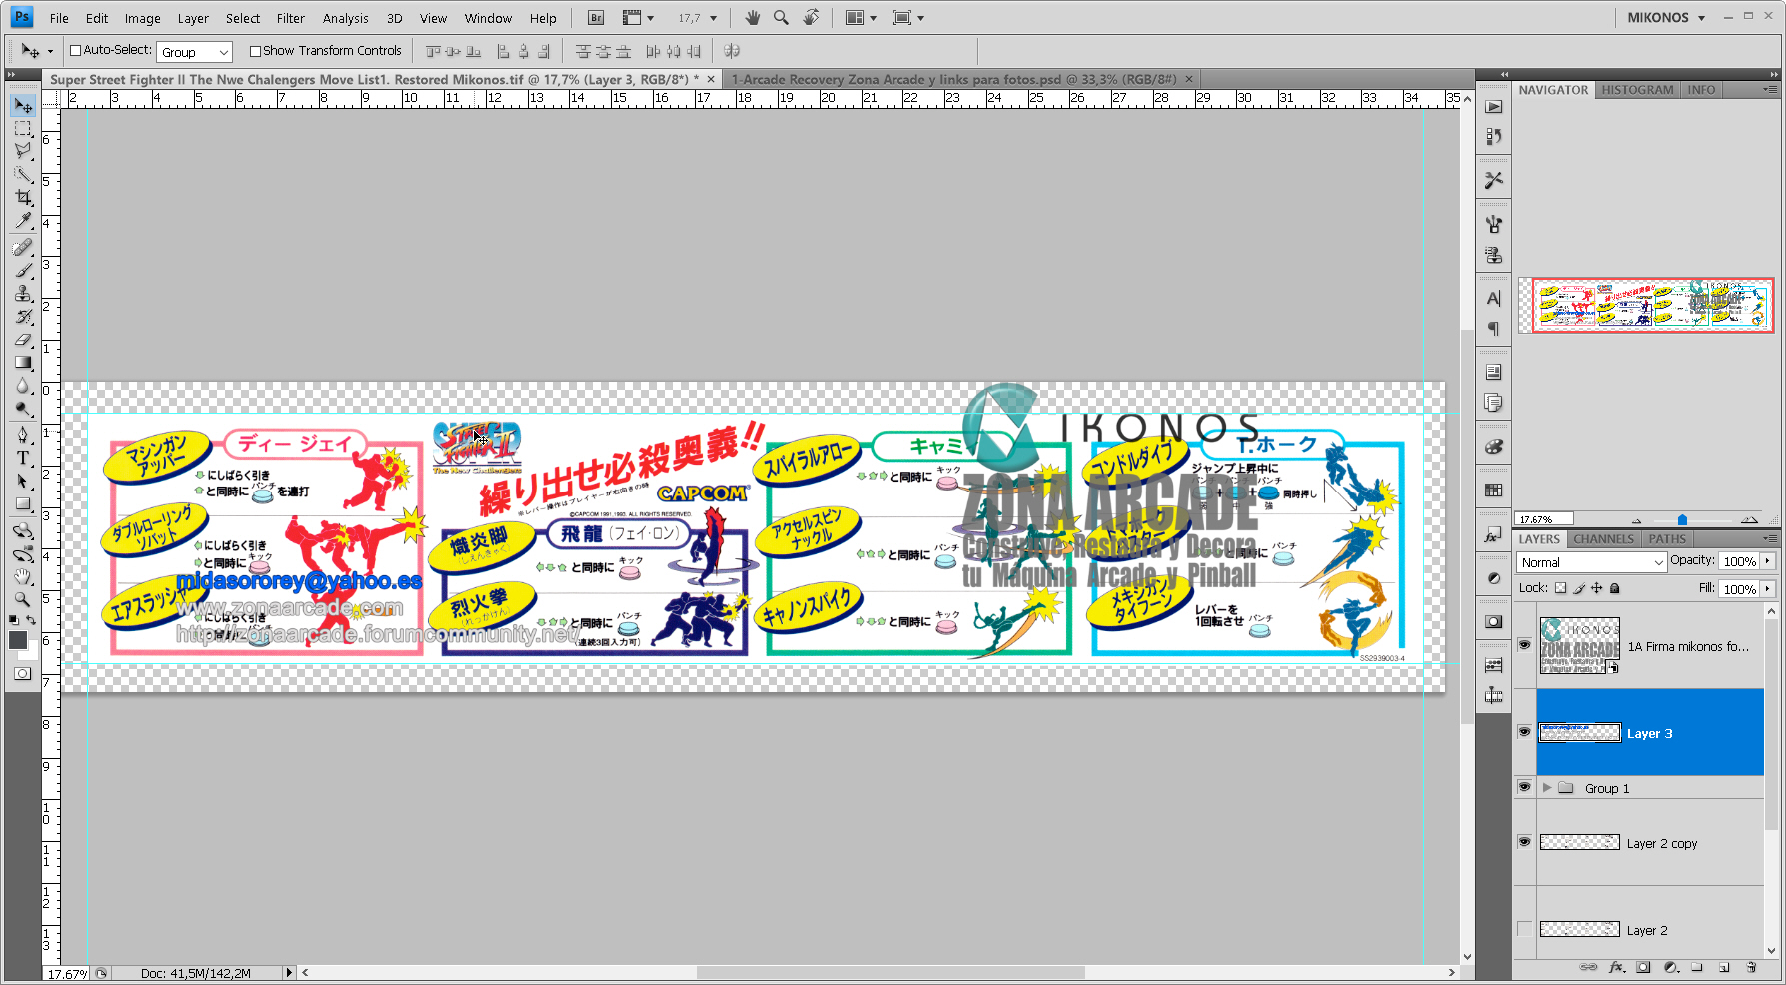Select Layer 3 in the Layers panel

(1650, 732)
